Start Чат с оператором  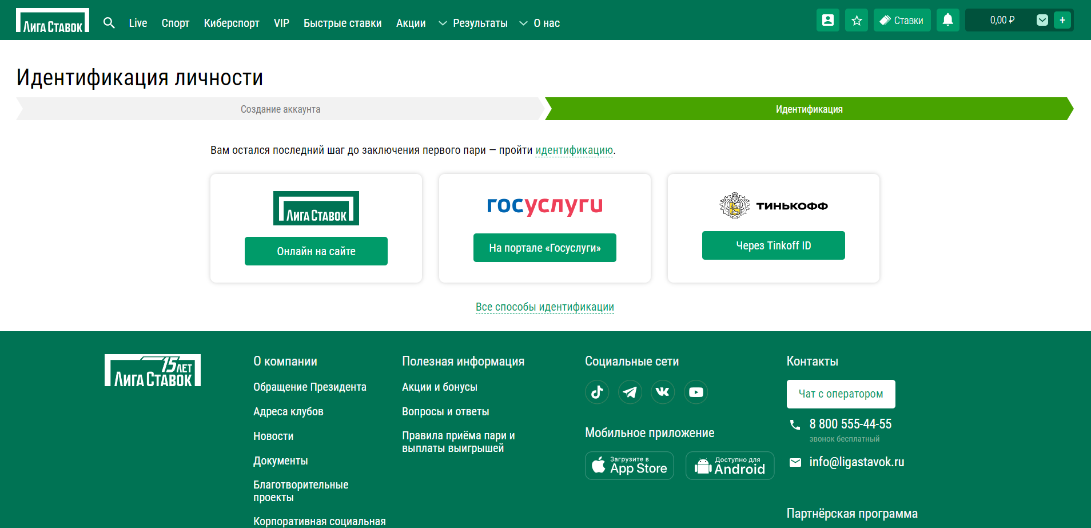841,394
